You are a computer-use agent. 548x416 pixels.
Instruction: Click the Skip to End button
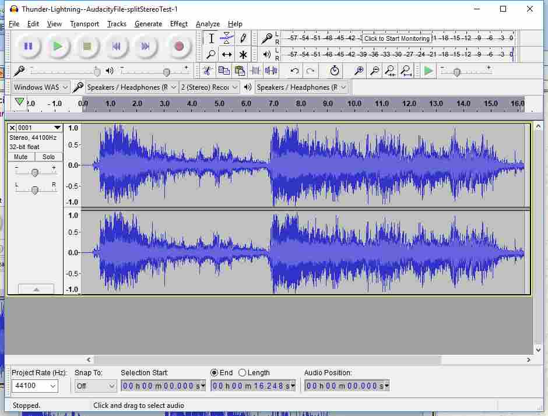[146, 46]
